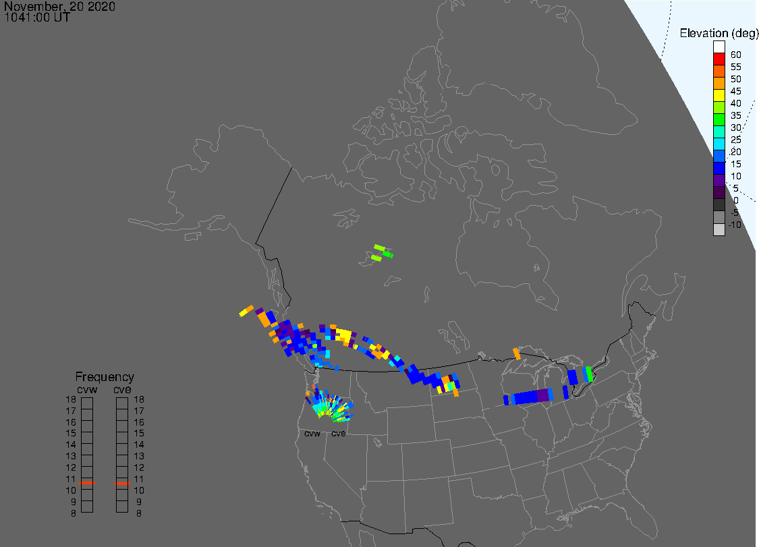The height and width of the screenshot is (547, 759).
Task: Click the "30" elevation legend label
Action: (x=736, y=127)
